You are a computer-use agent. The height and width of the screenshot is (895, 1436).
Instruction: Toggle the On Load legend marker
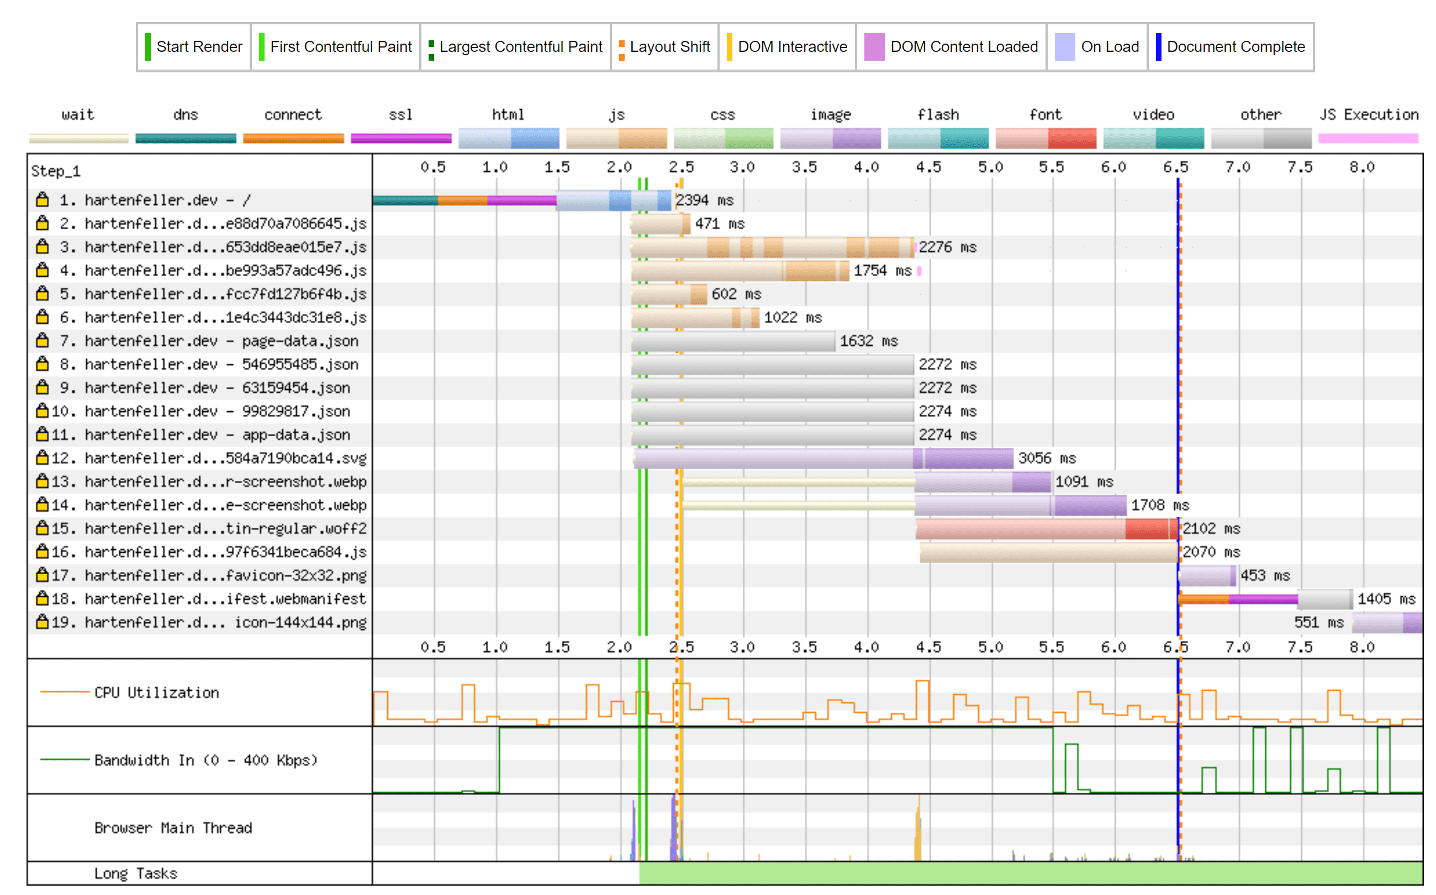point(1064,46)
